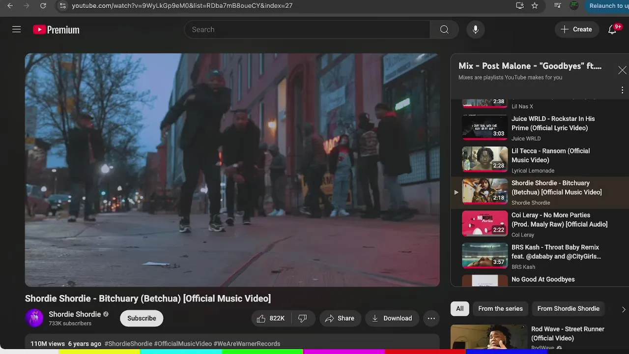Select All filter chip
Image resolution: width=629 pixels, height=354 pixels.
(459, 309)
